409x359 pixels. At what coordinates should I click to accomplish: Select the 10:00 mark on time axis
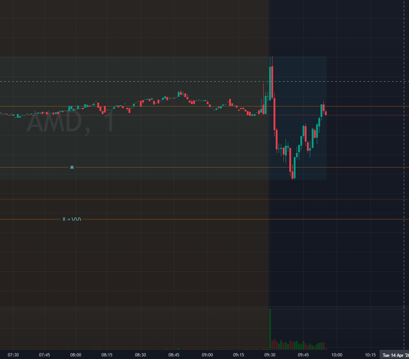click(337, 355)
